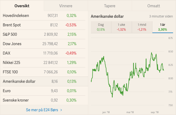Select the 1 uke chart period

point(122,27)
